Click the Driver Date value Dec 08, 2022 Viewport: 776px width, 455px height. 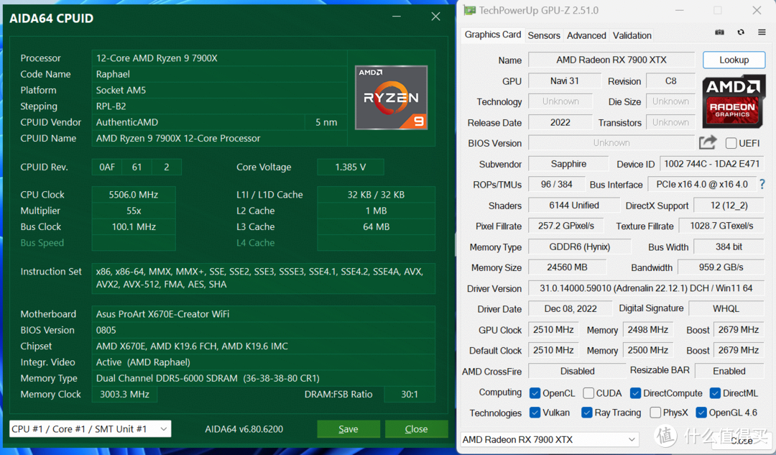(x=570, y=308)
